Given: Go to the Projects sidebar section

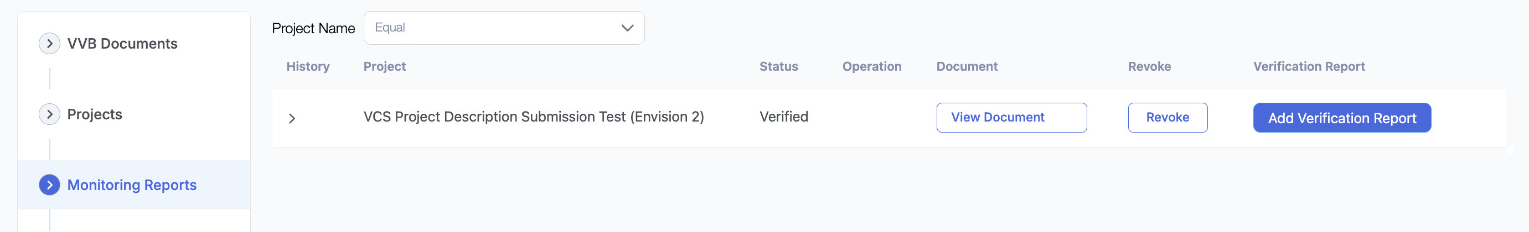Looking at the screenshot, I should pos(94,114).
